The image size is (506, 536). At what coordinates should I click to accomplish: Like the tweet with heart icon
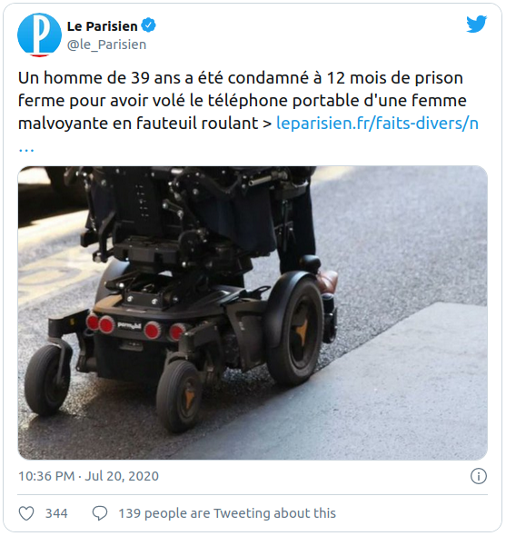coord(26,513)
